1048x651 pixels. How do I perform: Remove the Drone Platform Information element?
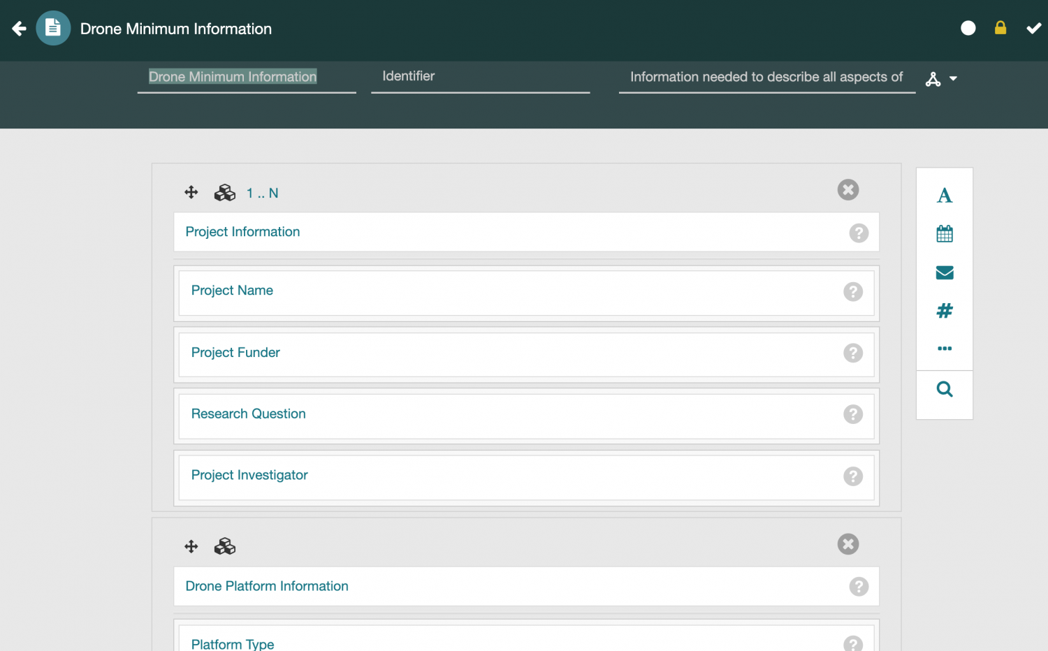(x=847, y=544)
